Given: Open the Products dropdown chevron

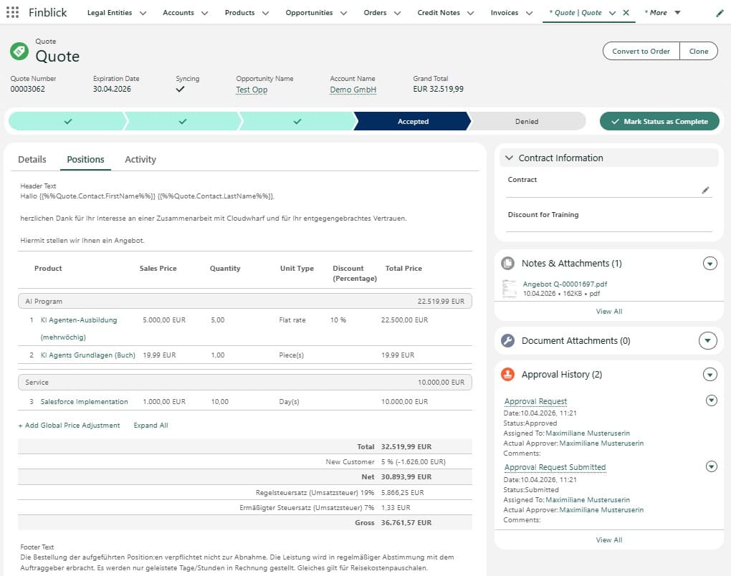Looking at the screenshot, I should pyautogui.click(x=266, y=13).
